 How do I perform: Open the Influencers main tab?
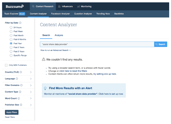65,7
